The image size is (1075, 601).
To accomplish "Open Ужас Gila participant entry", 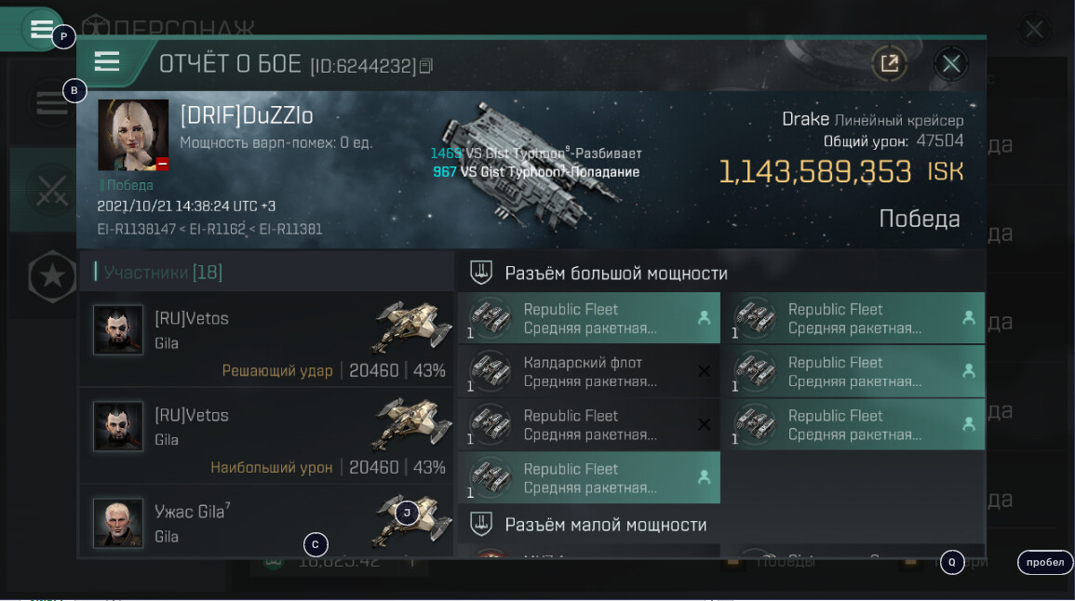I will click(x=267, y=522).
